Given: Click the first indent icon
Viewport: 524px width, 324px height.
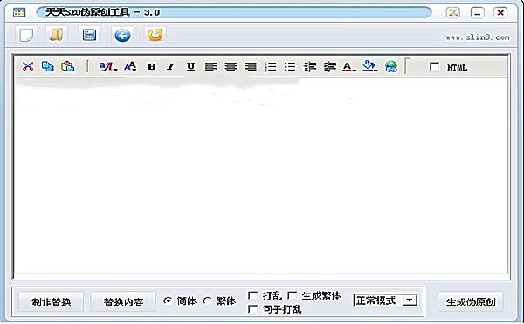Looking at the screenshot, I should 310,67.
